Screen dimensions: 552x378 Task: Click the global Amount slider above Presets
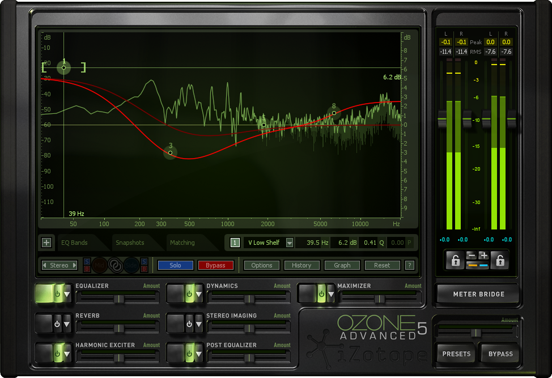[x=476, y=333]
